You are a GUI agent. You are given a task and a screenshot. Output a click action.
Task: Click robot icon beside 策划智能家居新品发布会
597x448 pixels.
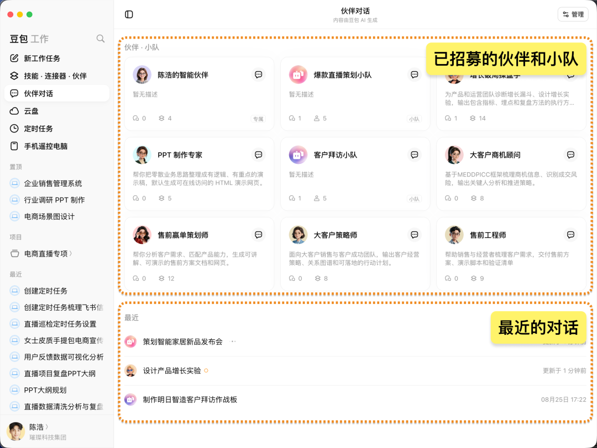[130, 342]
